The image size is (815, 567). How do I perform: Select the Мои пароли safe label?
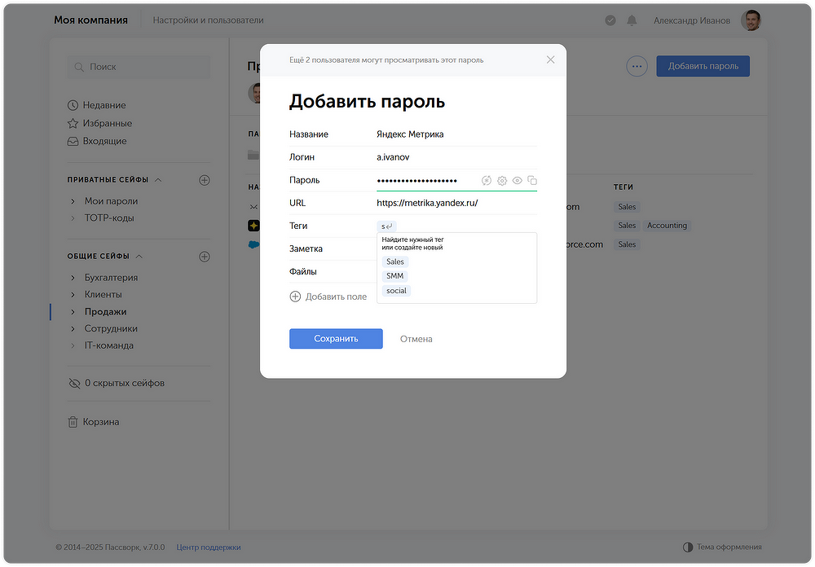(111, 201)
